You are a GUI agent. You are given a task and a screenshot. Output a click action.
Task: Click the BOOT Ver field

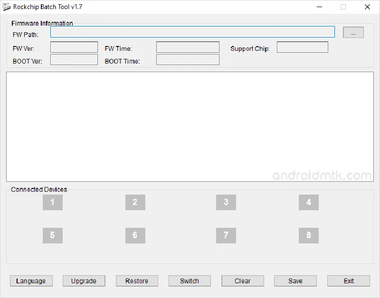click(74, 59)
